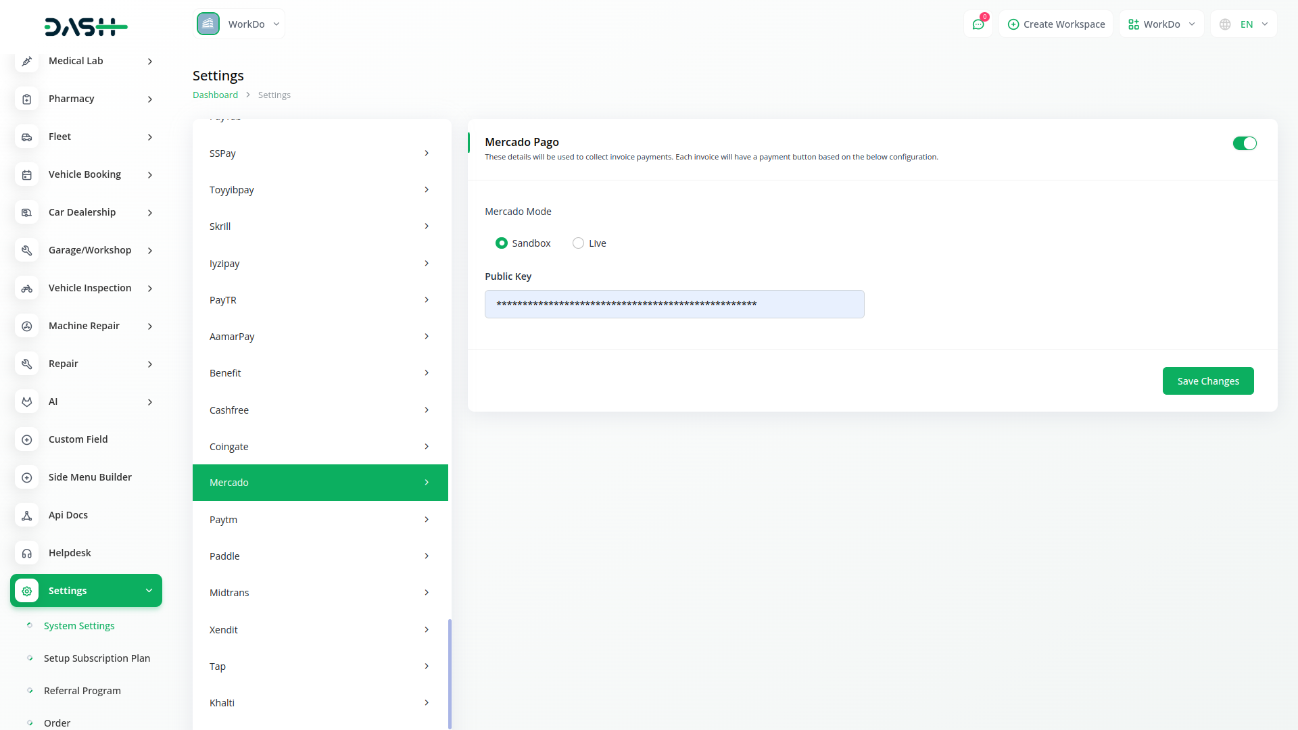
Task: Open Referral Program link
Action: click(82, 691)
